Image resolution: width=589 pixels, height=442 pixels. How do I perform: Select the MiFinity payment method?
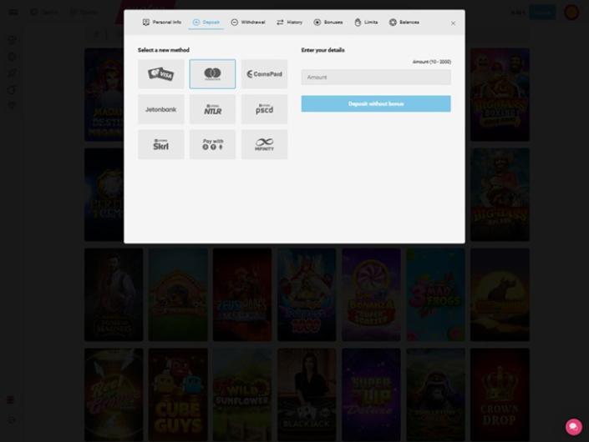point(264,144)
